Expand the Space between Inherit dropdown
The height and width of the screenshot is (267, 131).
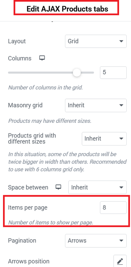point(97,187)
